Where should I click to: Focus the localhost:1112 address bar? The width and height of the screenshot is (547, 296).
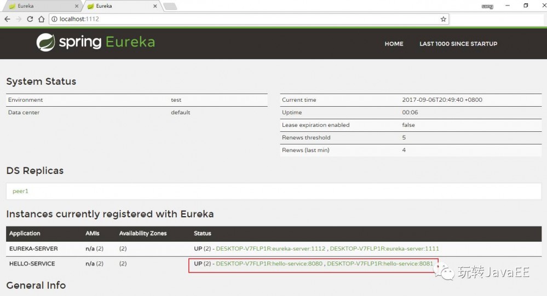tap(249, 19)
